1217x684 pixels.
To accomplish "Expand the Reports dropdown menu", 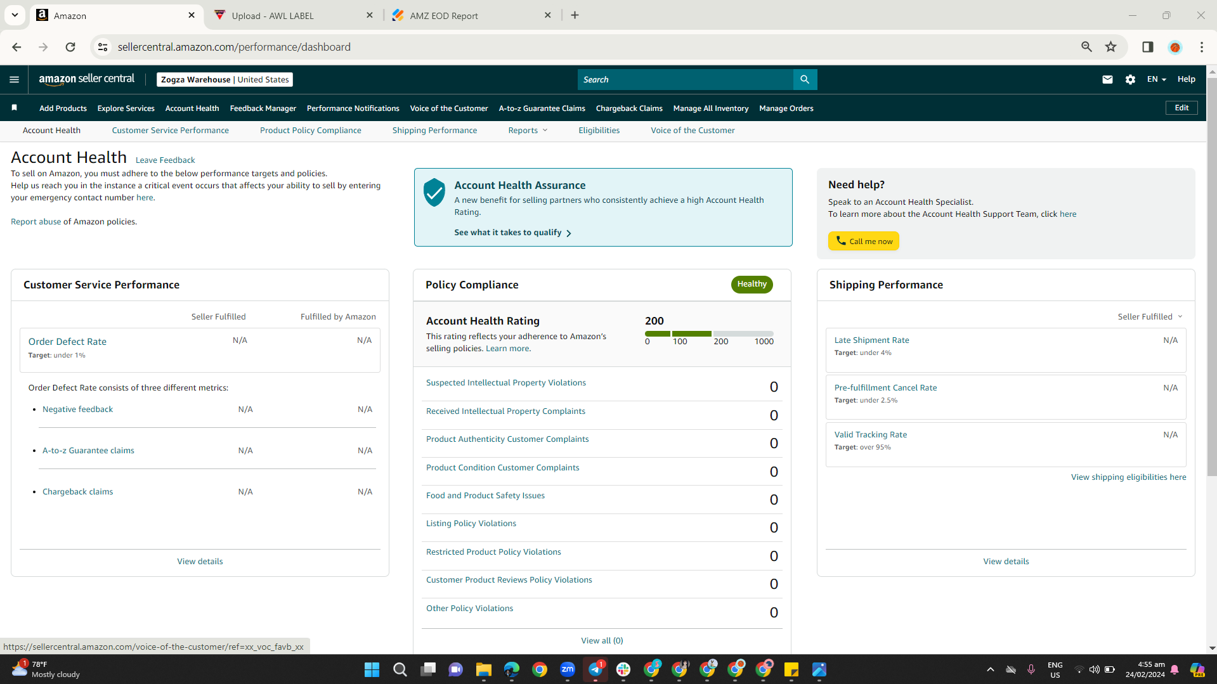I will [528, 131].
